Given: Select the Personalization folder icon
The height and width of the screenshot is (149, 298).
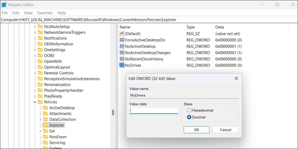Looking at the screenshot, I should pos(40,85).
